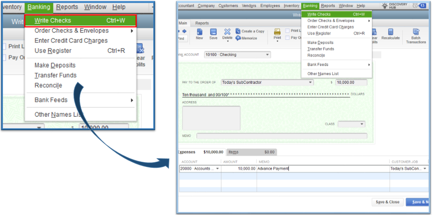Image resolution: width=432 pixels, height=215 pixels.
Task: Expand Order Checks & Envelopes submenu in main window
Action: 369,21
